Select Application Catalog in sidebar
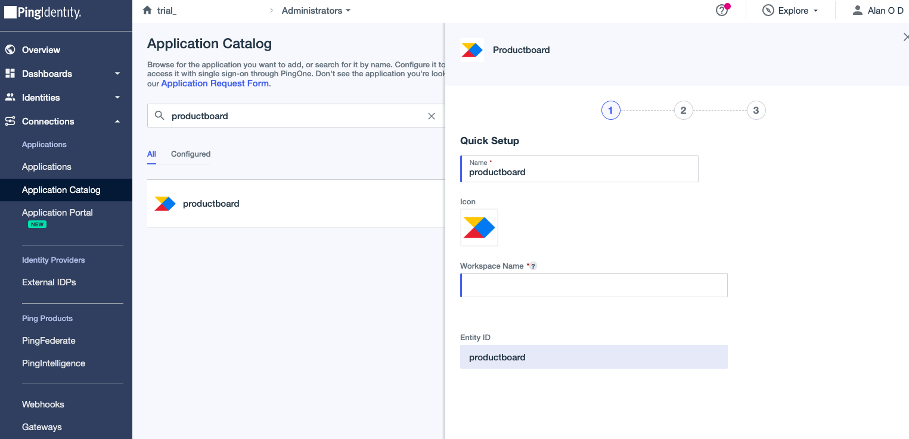This screenshot has width=909, height=439. [66, 190]
